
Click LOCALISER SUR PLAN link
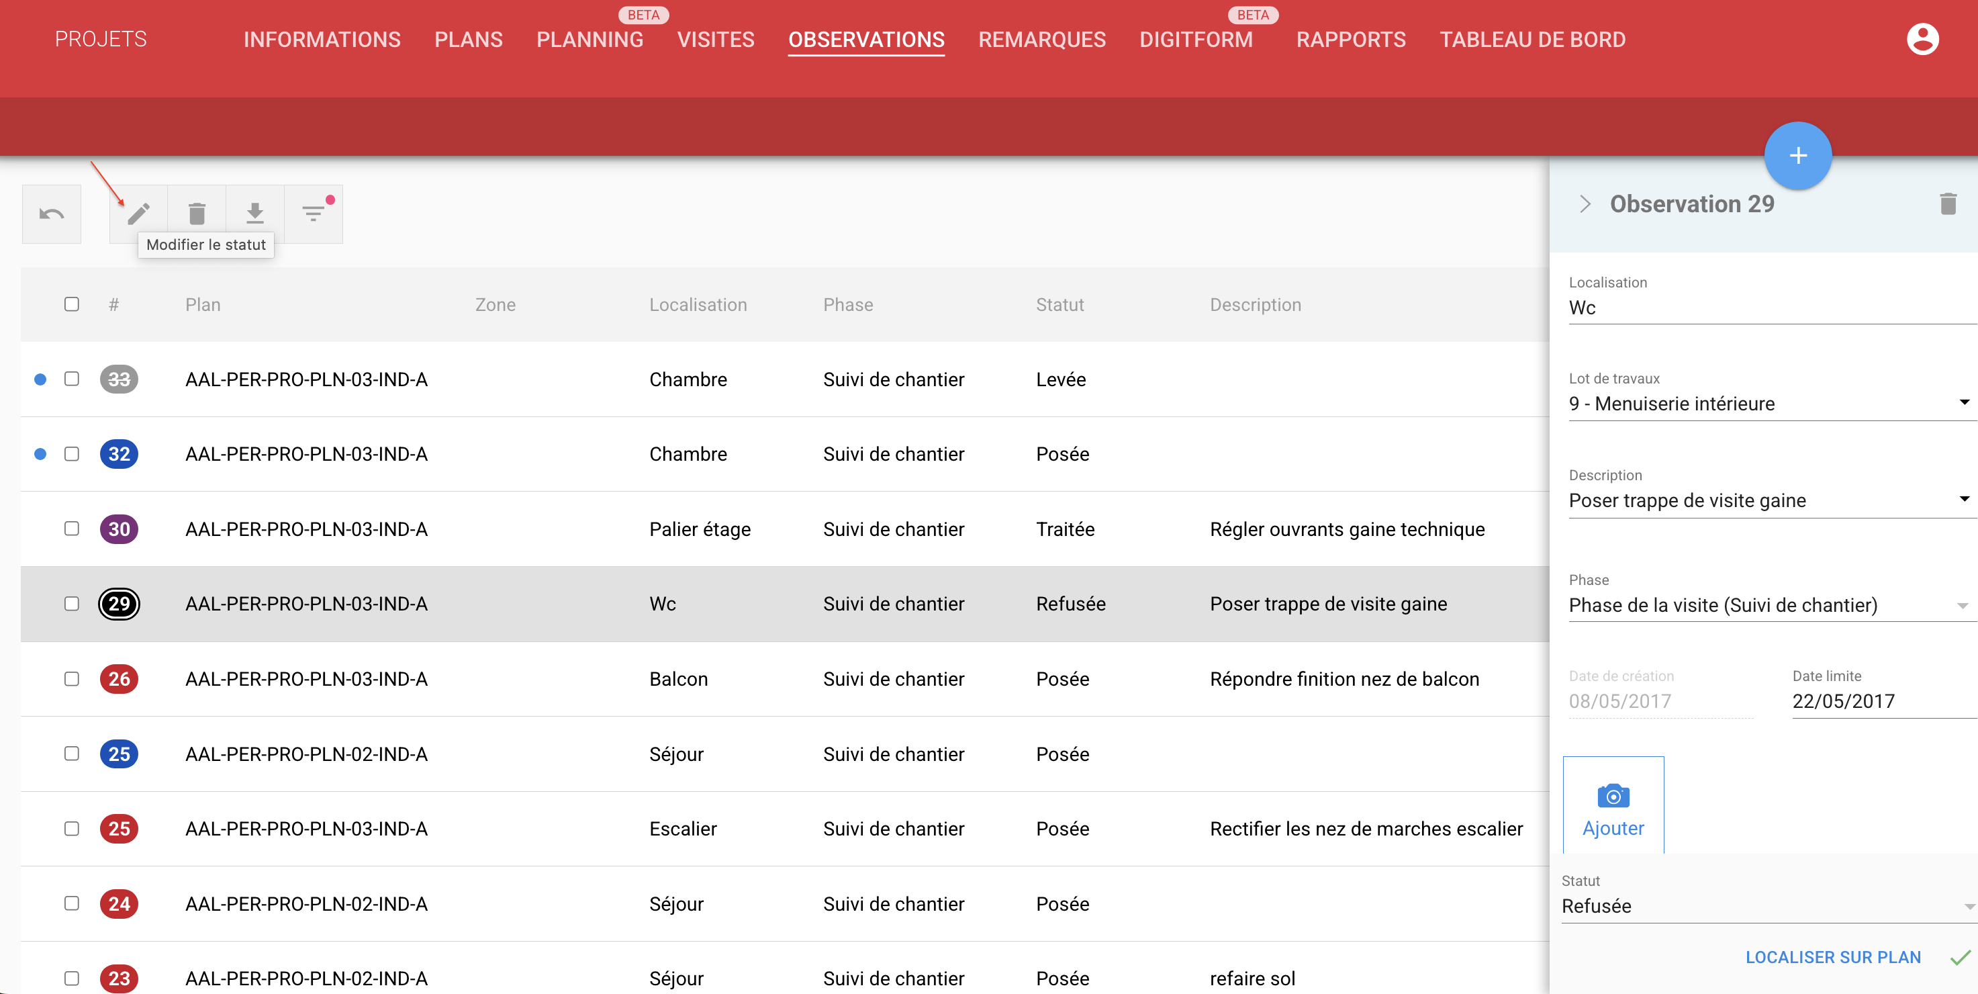pyautogui.click(x=1833, y=957)
